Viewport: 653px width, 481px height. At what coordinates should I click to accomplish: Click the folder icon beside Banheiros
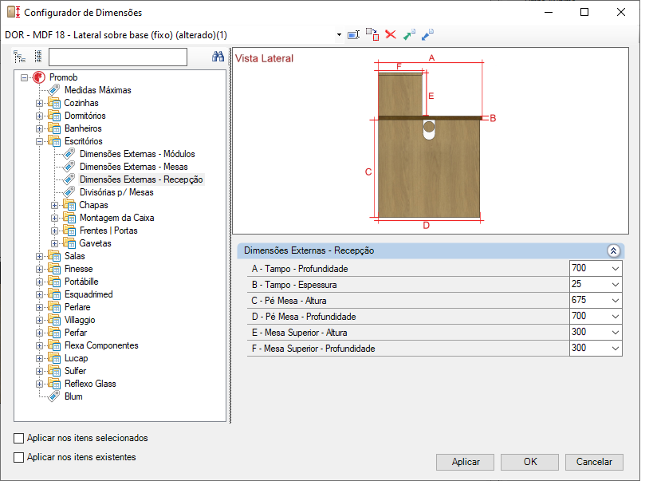[x=54, y=128]
